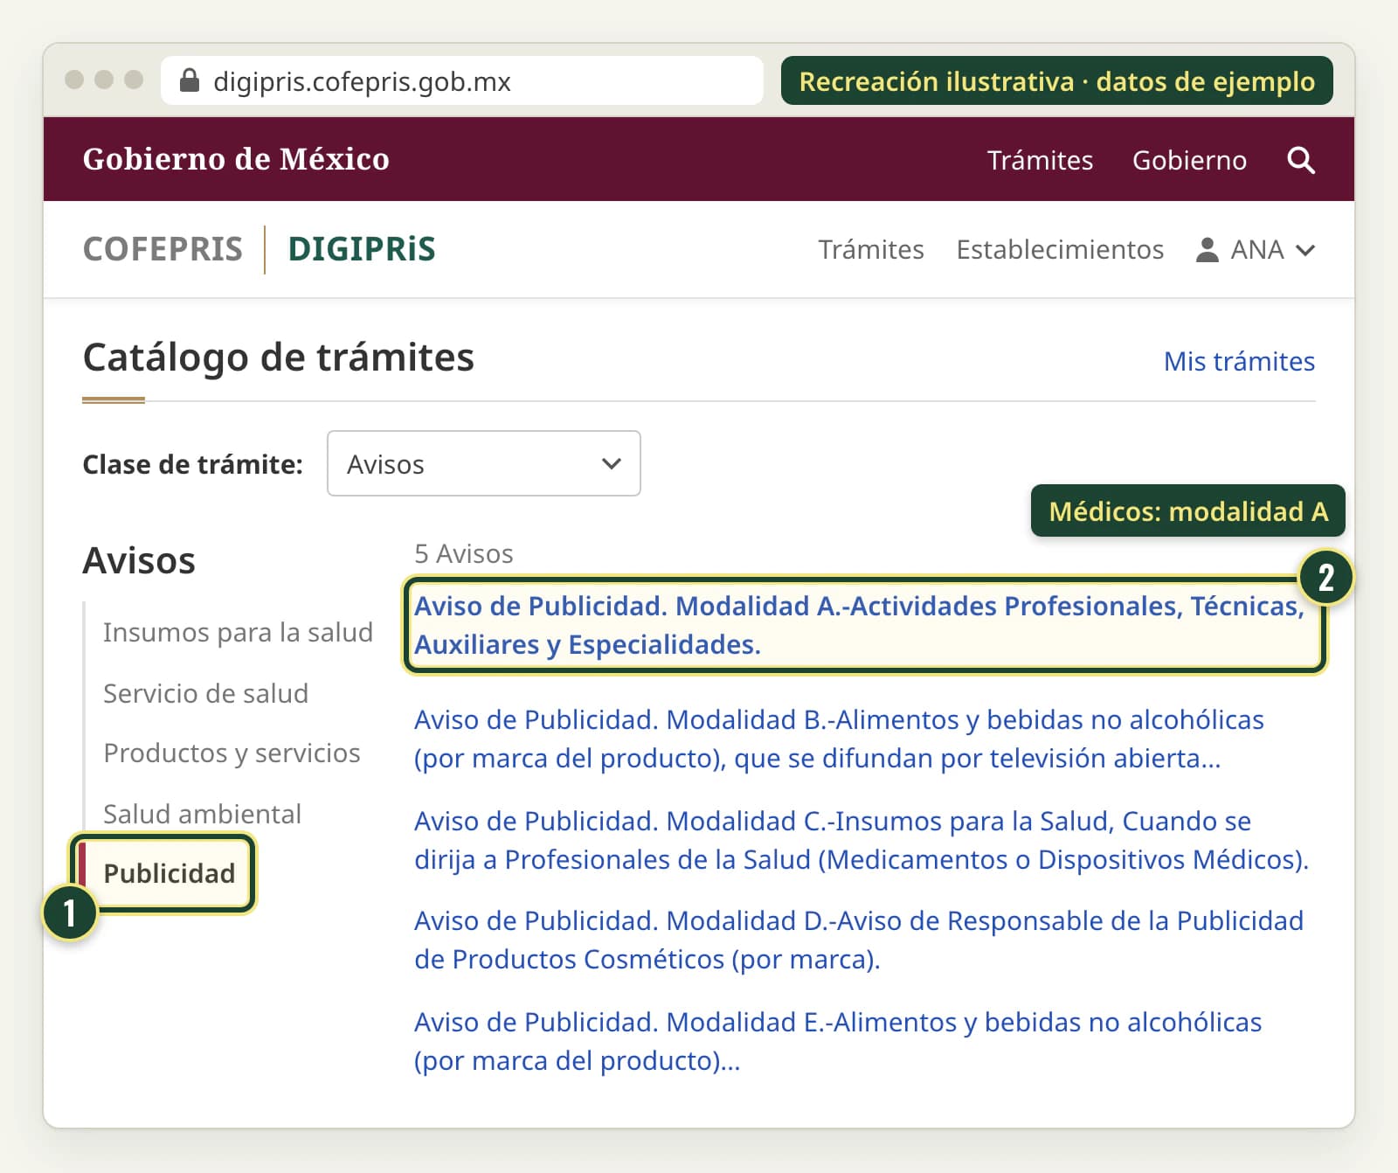Select Servicio de salud category

[205, 693]
